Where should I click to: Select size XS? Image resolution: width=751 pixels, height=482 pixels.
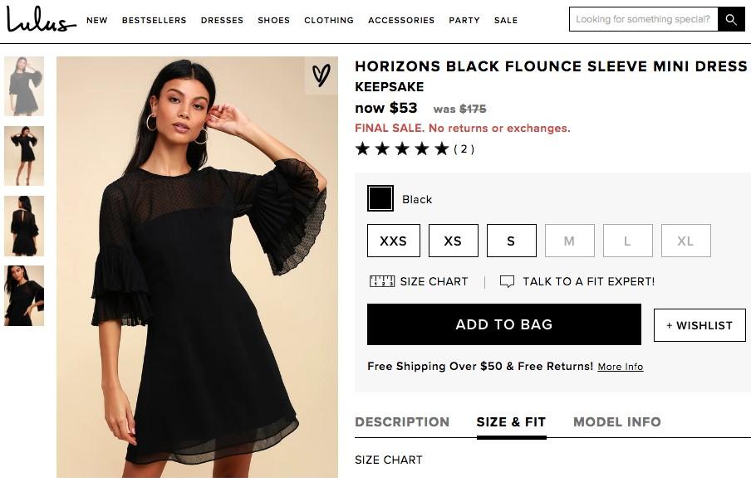pos(453,241)
